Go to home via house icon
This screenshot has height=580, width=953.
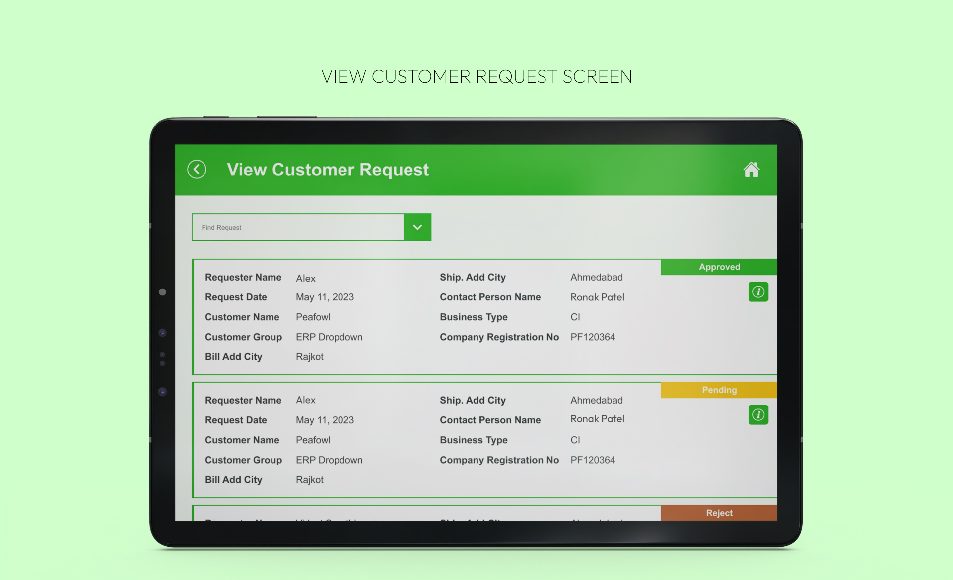click(x=751, y=170)
